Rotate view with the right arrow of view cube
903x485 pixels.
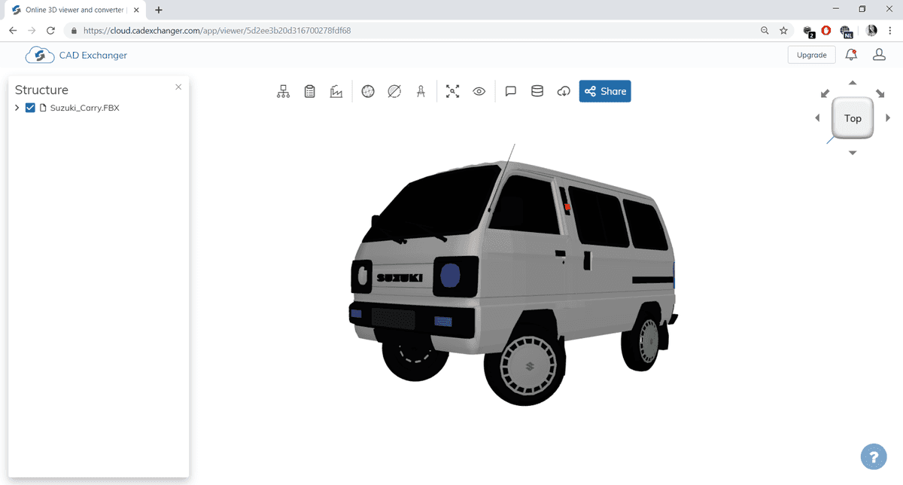pyautogui.click(x=888, y=118)
